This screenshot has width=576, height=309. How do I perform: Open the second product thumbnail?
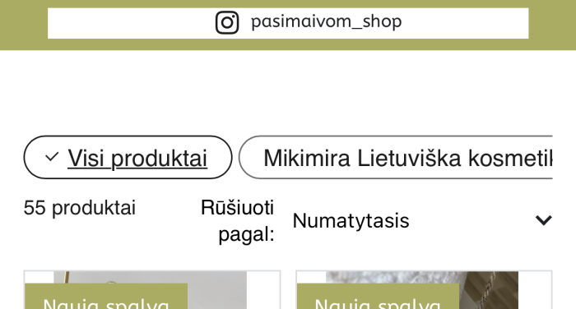[x=424, y=290]
